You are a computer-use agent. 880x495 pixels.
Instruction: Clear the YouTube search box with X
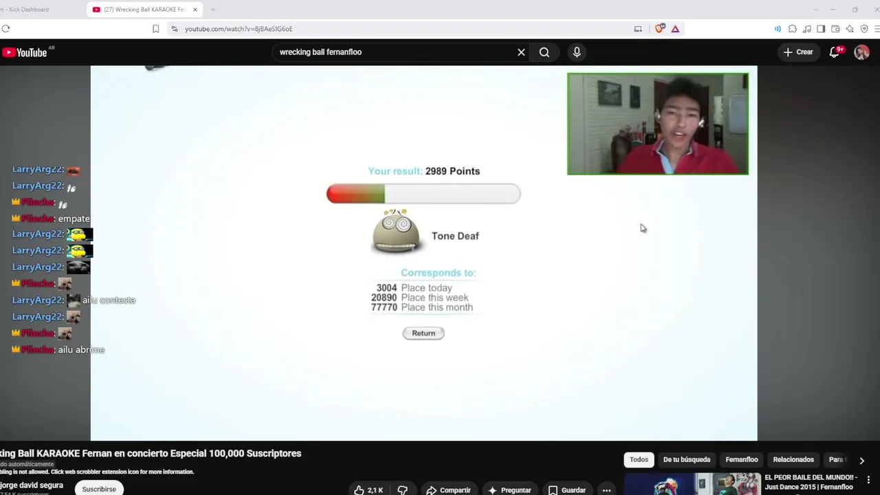[521, 52]
